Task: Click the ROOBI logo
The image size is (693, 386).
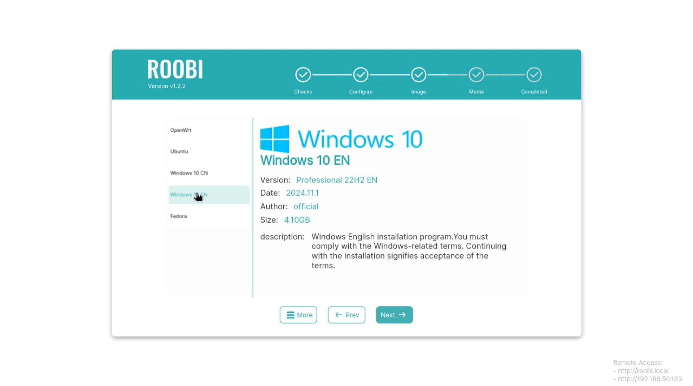Action: tap(175, 69)
